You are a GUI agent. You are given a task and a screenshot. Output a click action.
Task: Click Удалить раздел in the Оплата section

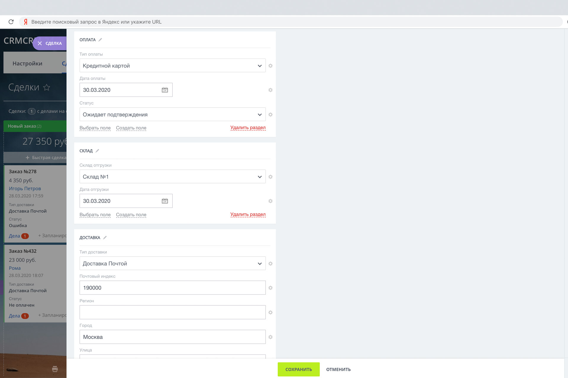[x=248, y=128]
